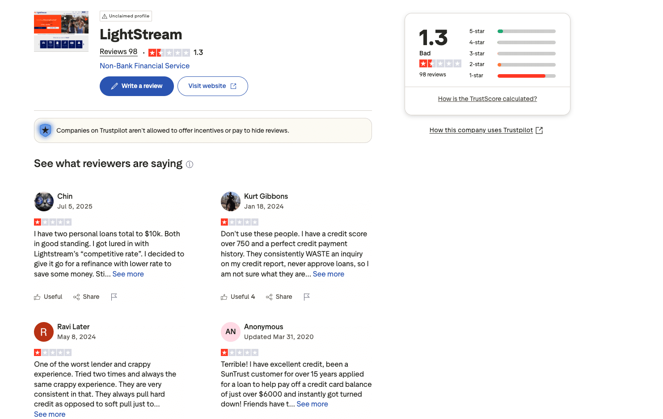Open the Reviews 98 link

(x=118, y=51)
